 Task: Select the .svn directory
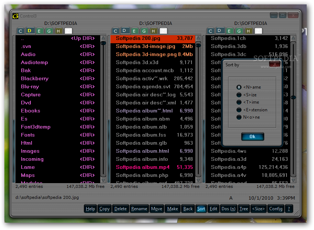click(58, 47)
